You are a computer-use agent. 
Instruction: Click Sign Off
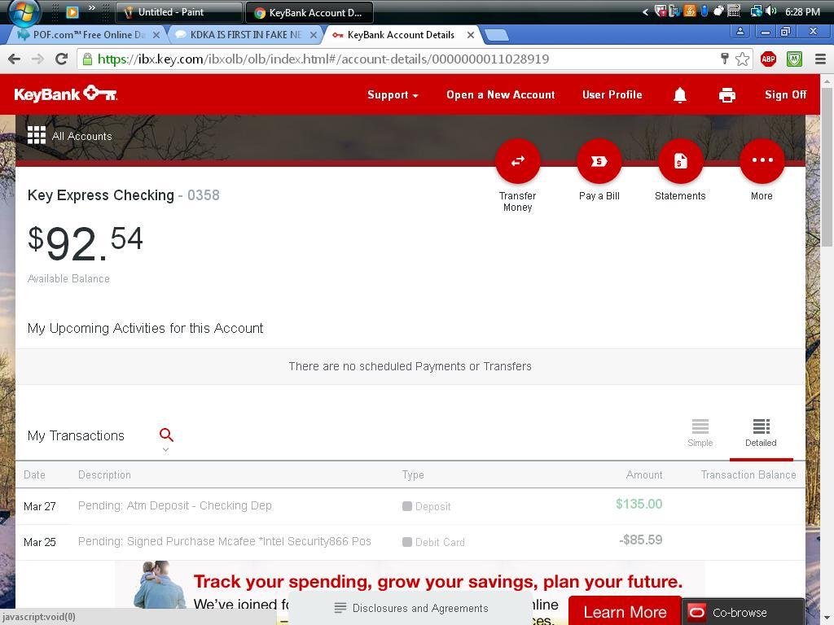tap(785, 94)
